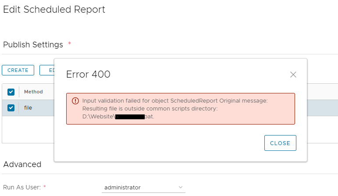Click the Method column header
This screenshot has width=338, height=196.
click(33, 92)
